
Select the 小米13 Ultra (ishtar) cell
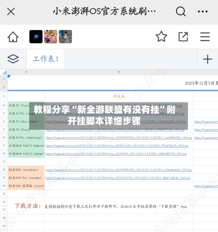coord(26,121)
